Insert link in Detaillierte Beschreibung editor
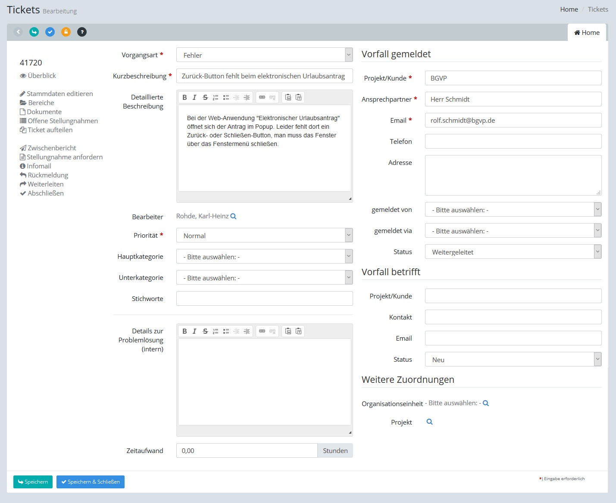Image resolution: width=616 pixels, height=503 pixels. click(x=262, y=97)
